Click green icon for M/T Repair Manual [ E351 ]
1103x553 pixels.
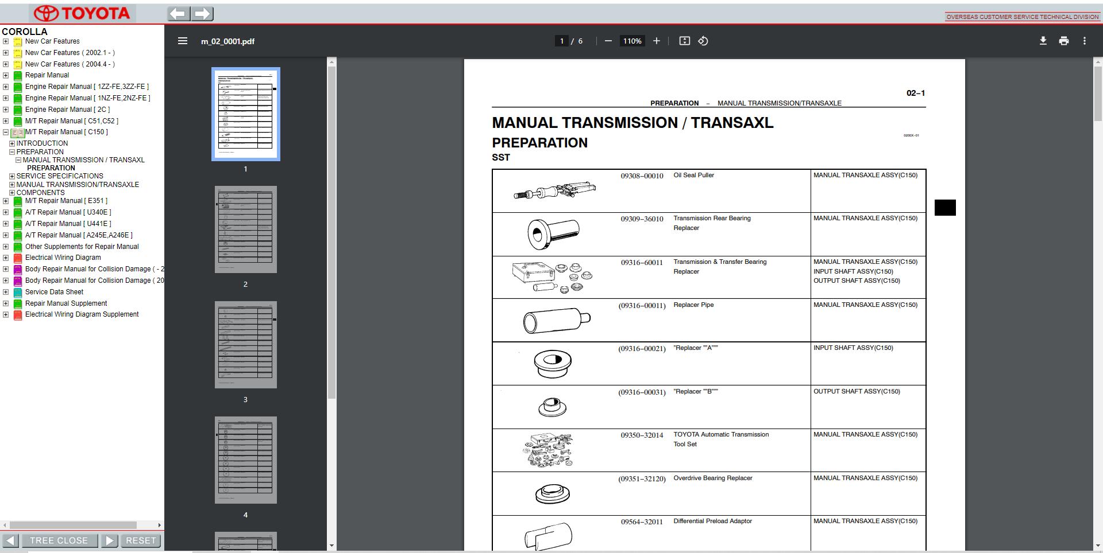[x=18, y=201]
